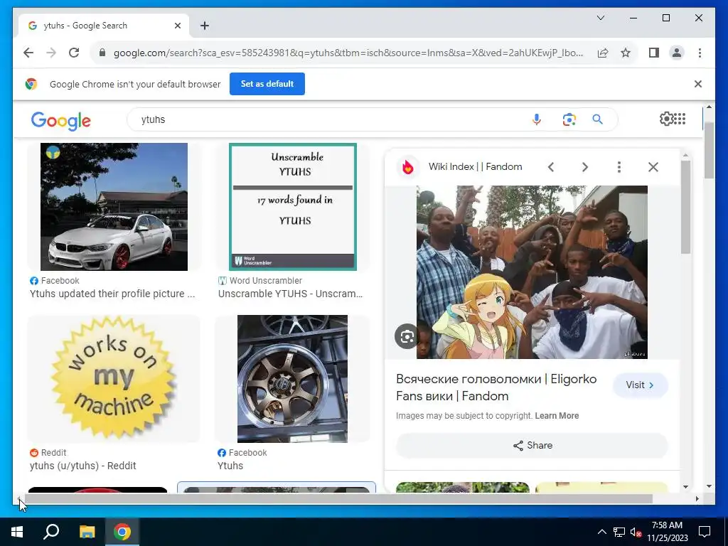Show hidden system tray icons
Screen dimensions: 728x546
[601, 532]
